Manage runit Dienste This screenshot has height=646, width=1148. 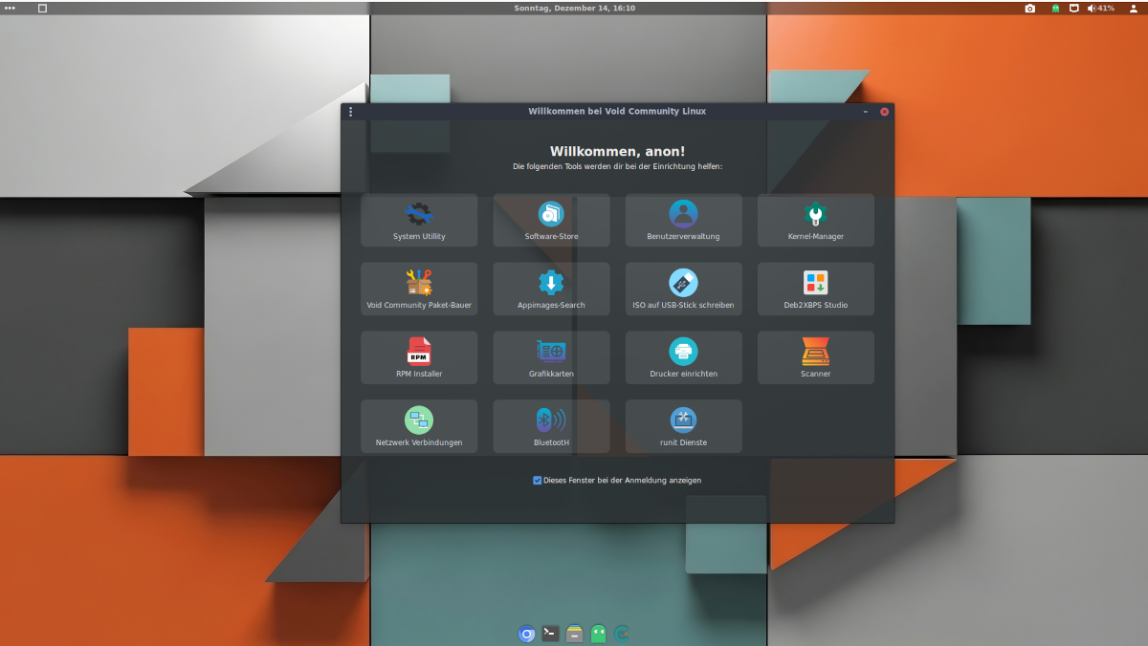coord(683,426)
